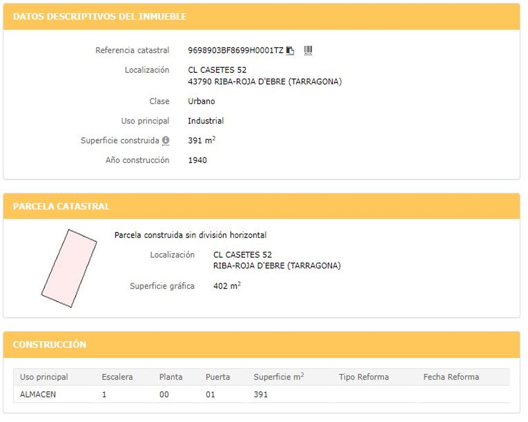Select the ALMACEN row in construction table
Viewport: 528px width, 422px height.
coord(261,395)
